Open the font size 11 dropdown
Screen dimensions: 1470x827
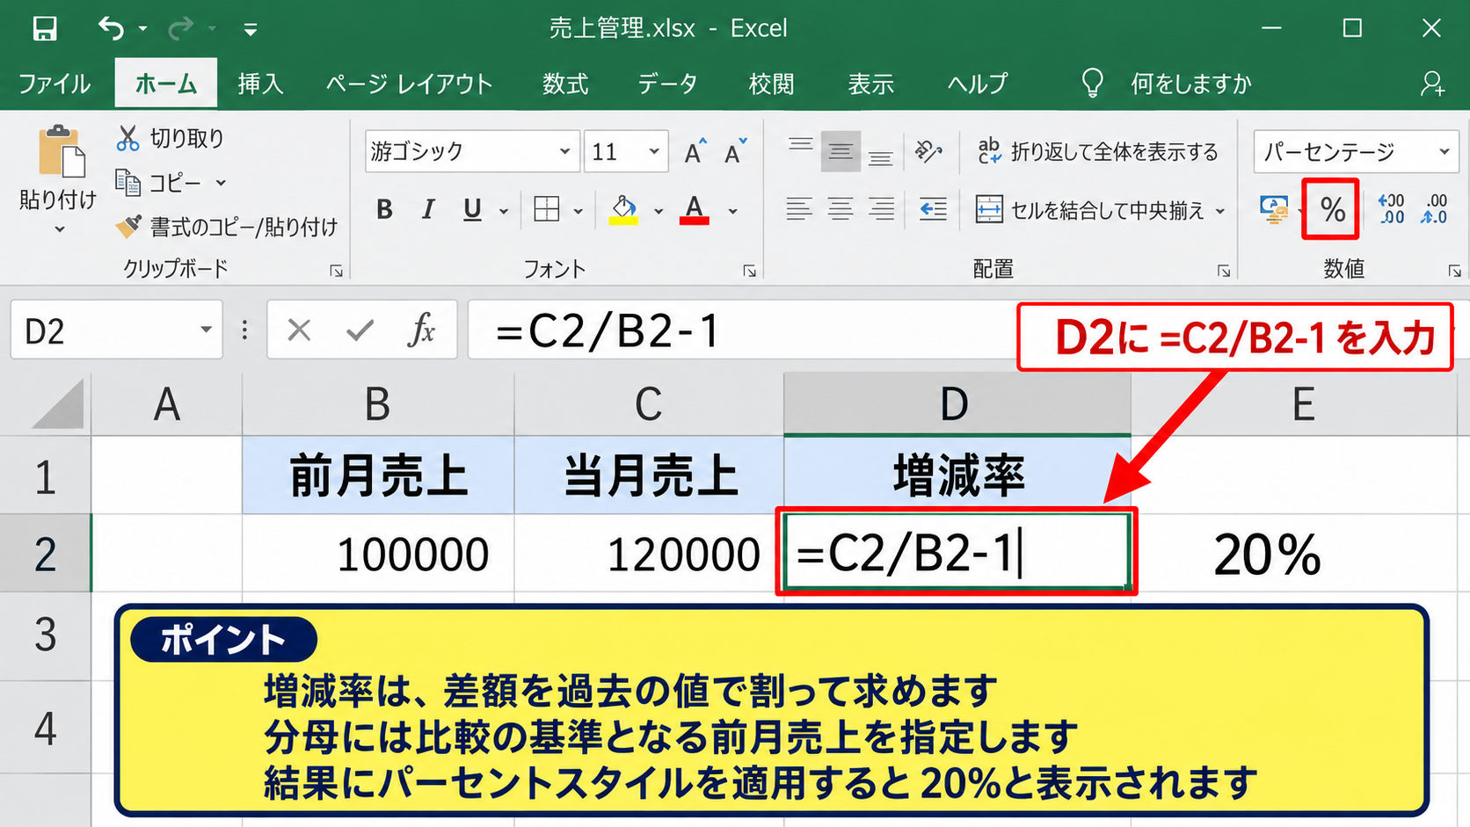click(654, 152)
